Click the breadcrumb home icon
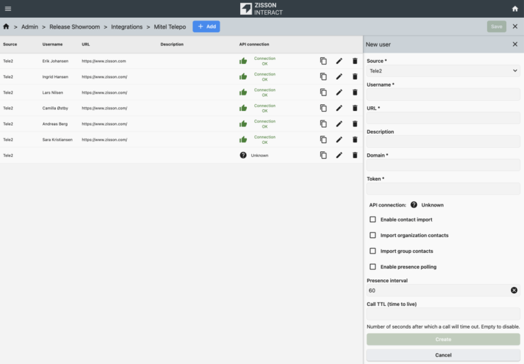The height and width of the screenshot is (364, 524). (6, 27)
